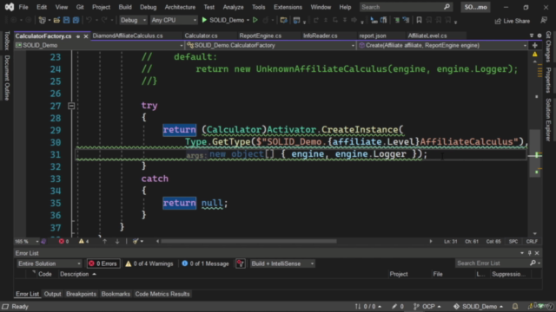Click the yellow warning icon atop scrollbar

click(x=535, y=54)
